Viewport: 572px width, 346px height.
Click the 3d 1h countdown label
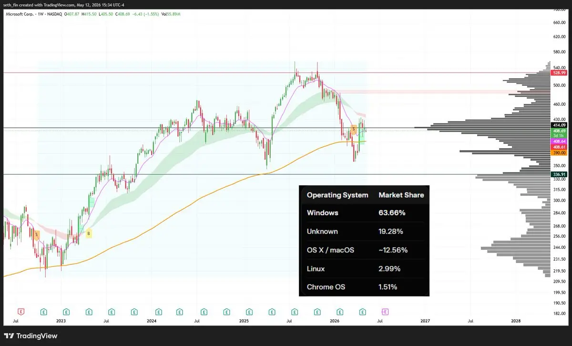[x=559, y=136]
